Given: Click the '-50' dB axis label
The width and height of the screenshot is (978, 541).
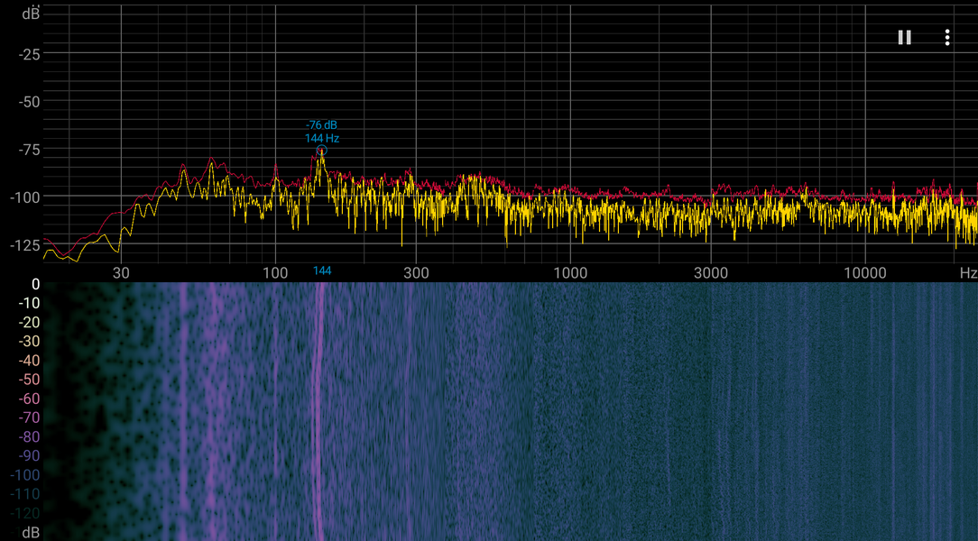Looking at the screenshot, I should [29, 102].
